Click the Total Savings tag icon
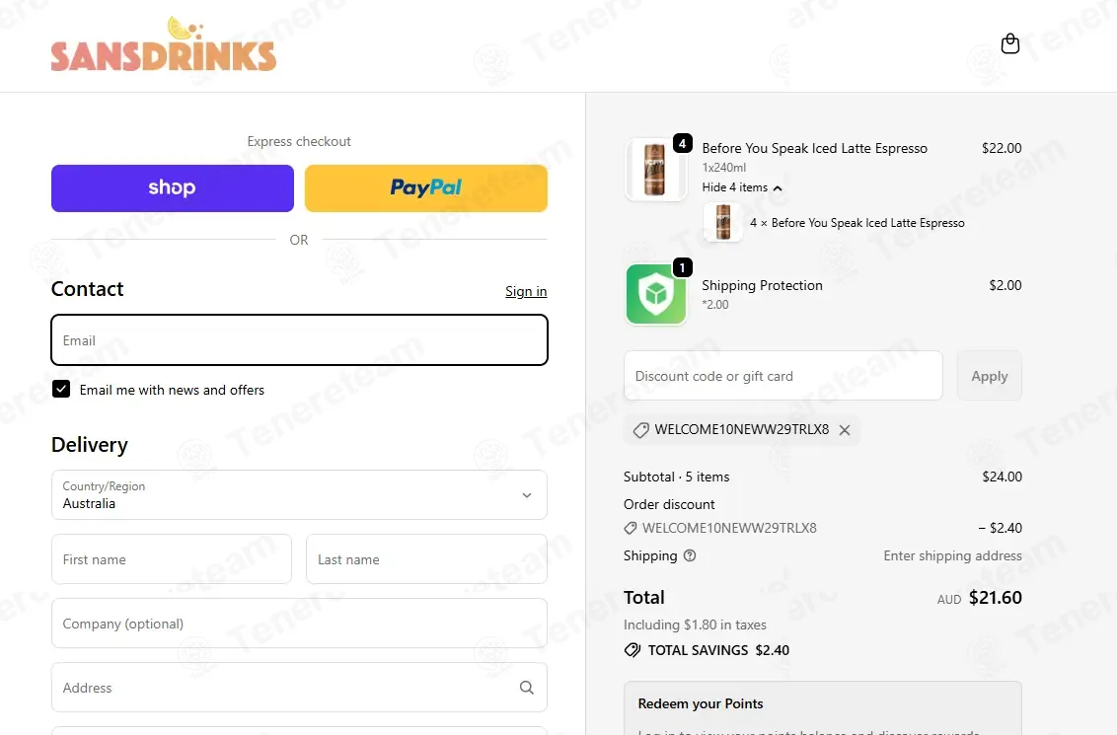 (x=632, y=650)
